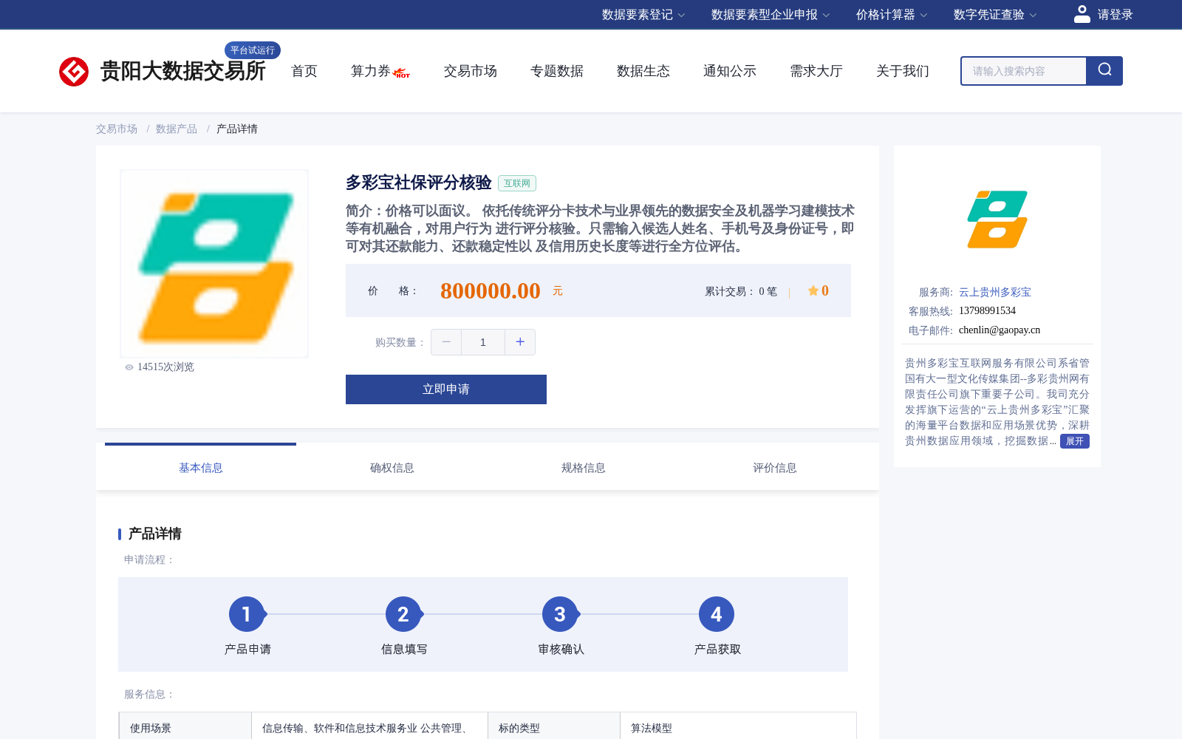Image resolution: width=1182 pixels, height=739 pixels.
Task: Click 请登录 login link
Action: 1115,15
